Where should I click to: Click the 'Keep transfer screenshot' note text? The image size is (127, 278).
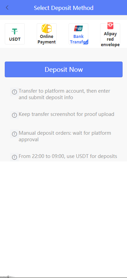pyautogui.click(x=67, y=114)
